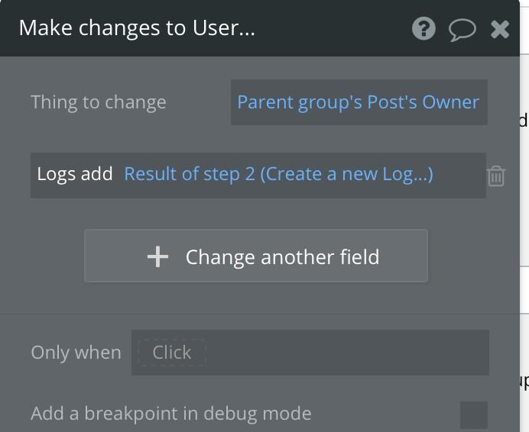Close the Make changes to User panel
529x432 pixels.
point(500,29)
